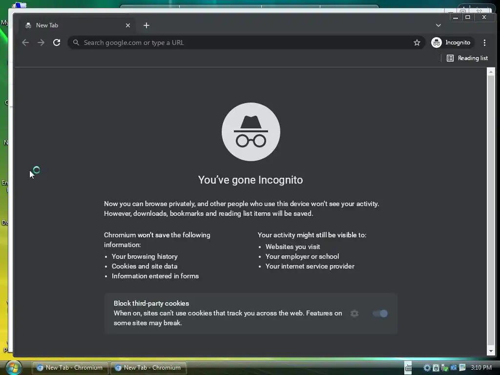
Task: Select the New Tab incognito tab
Action: [77, 25]
